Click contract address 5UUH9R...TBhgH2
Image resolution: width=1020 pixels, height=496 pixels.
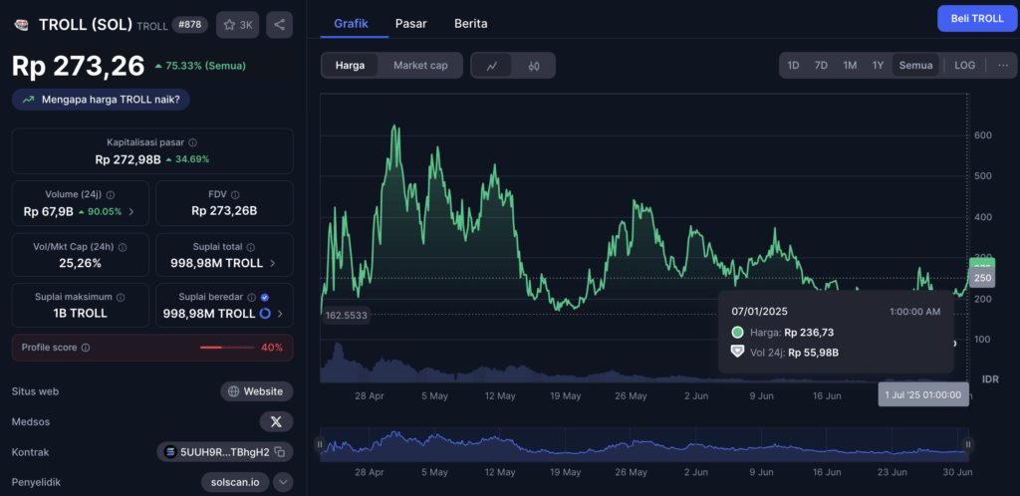point(225,451)
